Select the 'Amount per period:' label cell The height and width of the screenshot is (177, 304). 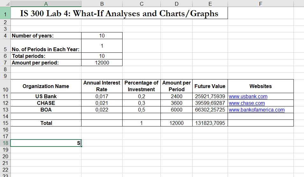point(46,63)
